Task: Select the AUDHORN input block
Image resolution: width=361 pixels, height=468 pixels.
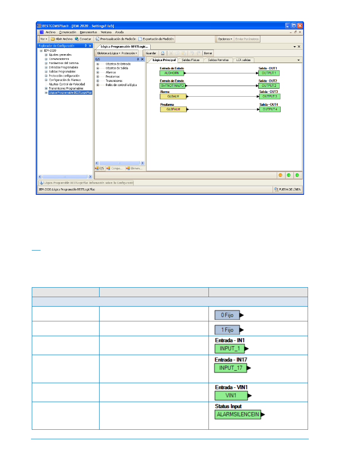Action: pyautogui.click(x=172, y=73)
